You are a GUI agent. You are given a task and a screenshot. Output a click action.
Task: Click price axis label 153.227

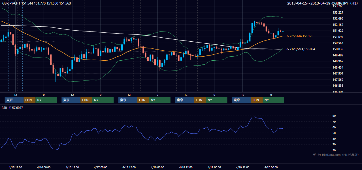tap(338, 12)
